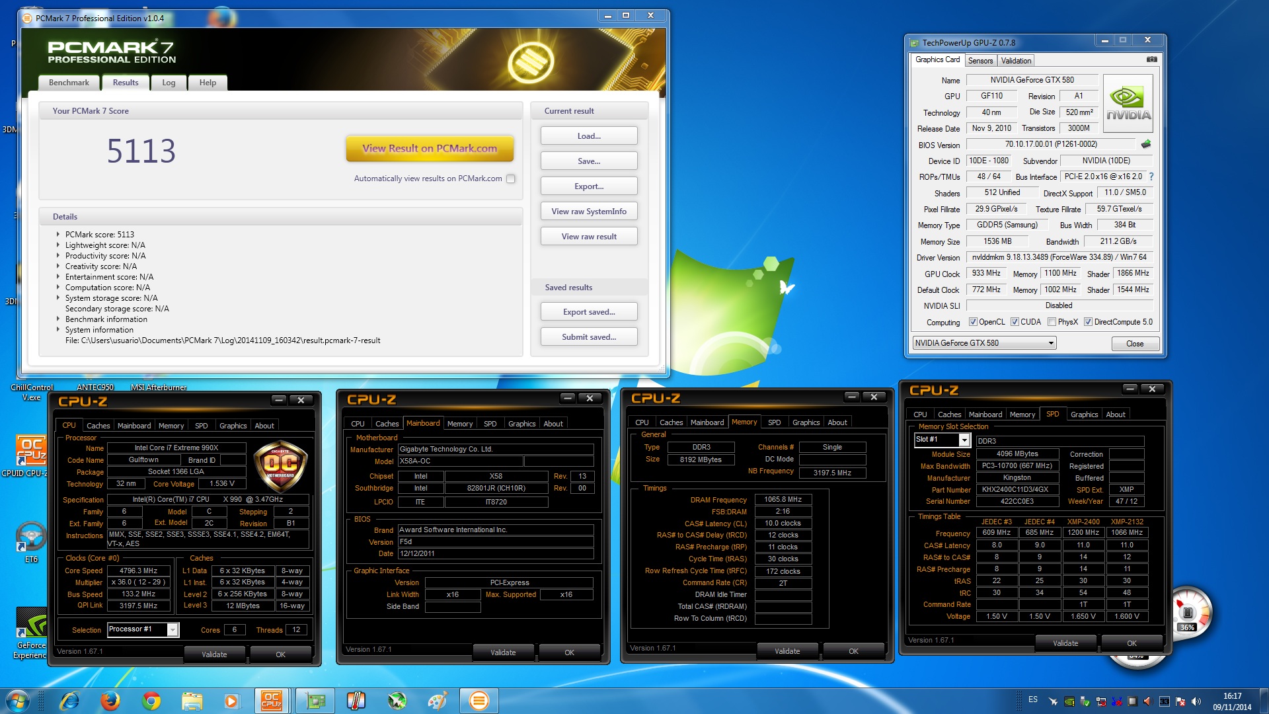The image size is (1269, 714).
Task: Click the ES language indicator in taskbar
Action: 1033,699
